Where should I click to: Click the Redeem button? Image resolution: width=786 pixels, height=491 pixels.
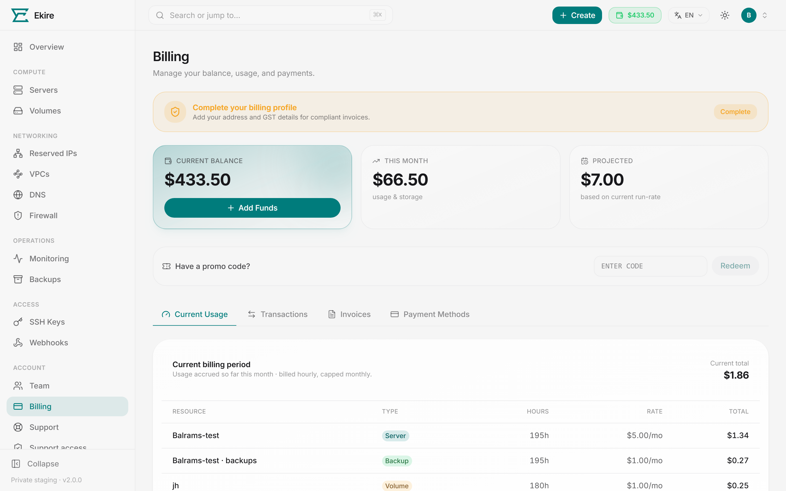pyautogui.click(x=735, y=266)
